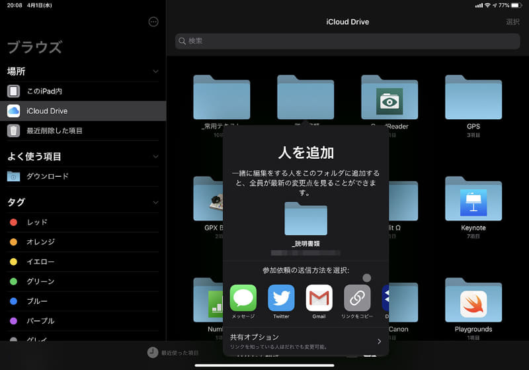529x370 pixels.
Task: Tap the chevron beside 共有オプション
Action: (x=379, y=342)
